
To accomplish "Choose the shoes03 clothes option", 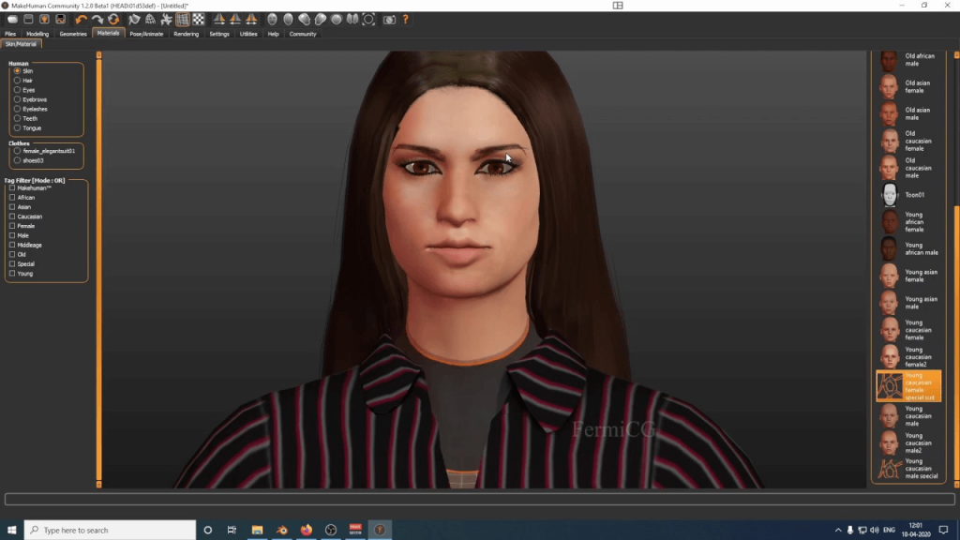I will [17, 160].
